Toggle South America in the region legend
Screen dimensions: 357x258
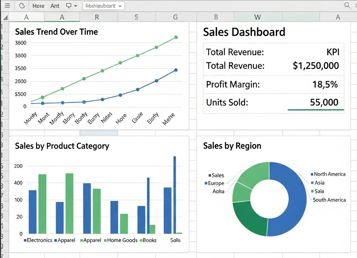[329, 200]
